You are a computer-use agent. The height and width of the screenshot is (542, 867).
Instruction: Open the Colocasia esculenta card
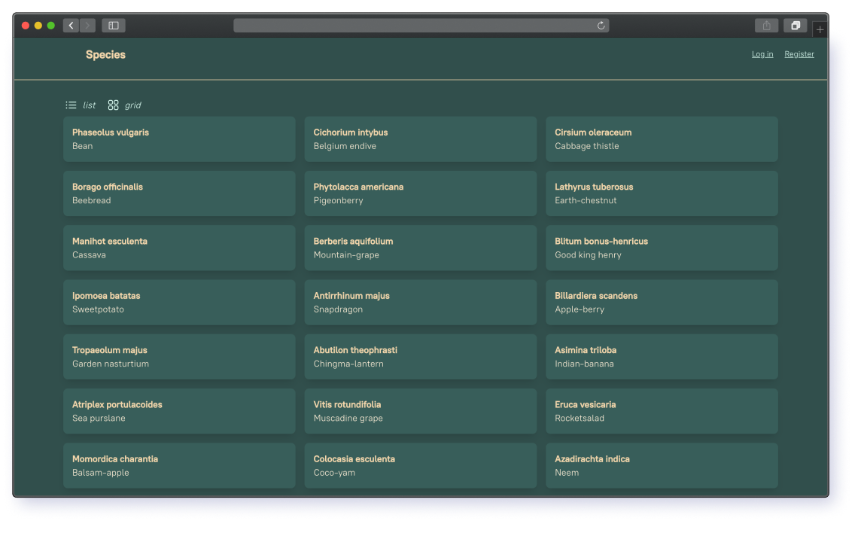pos(421,466)
